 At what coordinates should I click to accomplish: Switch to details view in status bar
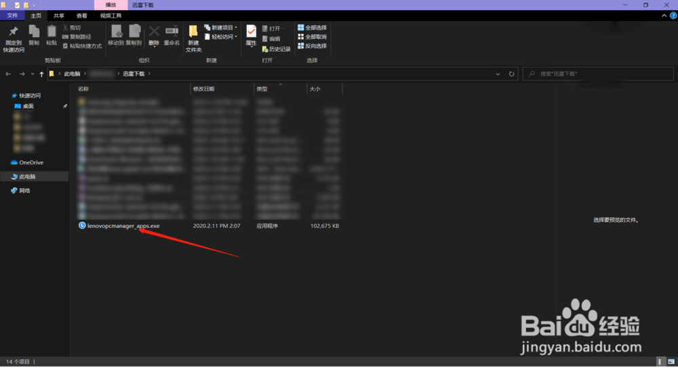(x=660, y=361)
